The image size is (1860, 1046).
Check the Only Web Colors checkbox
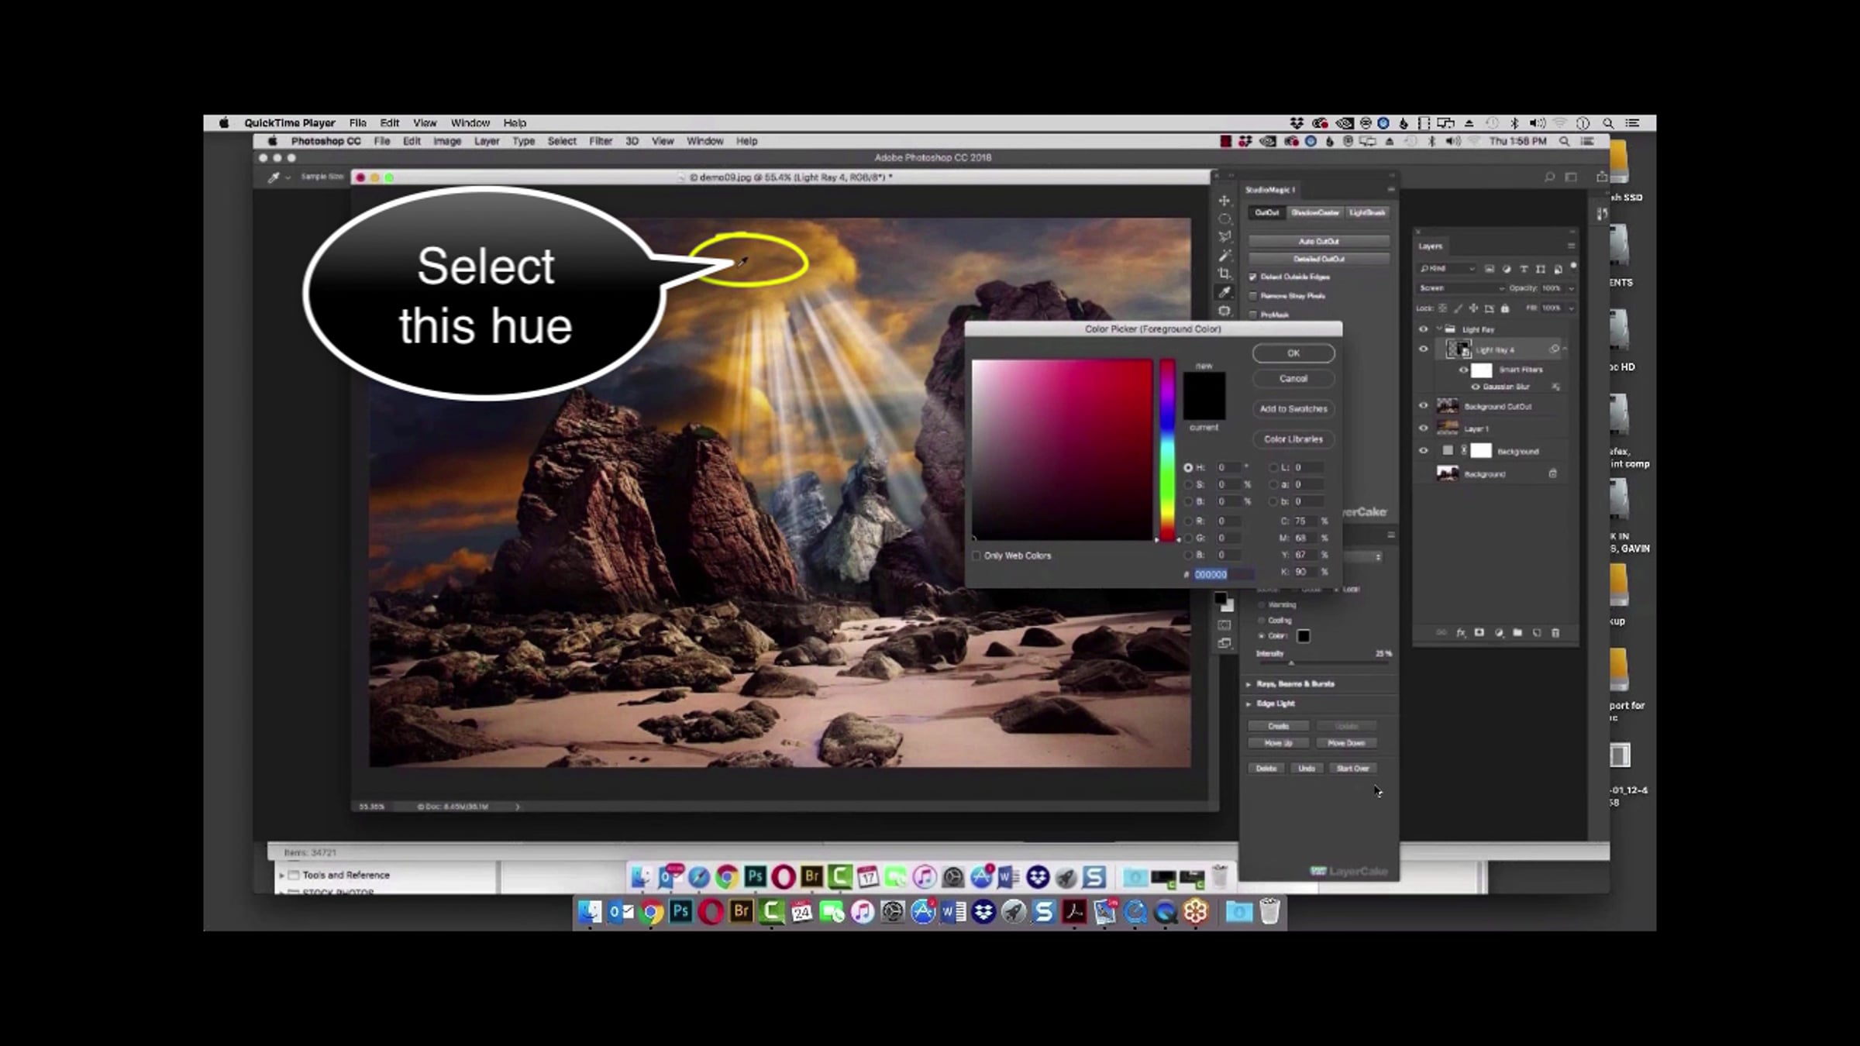click(x=976, y=556)
